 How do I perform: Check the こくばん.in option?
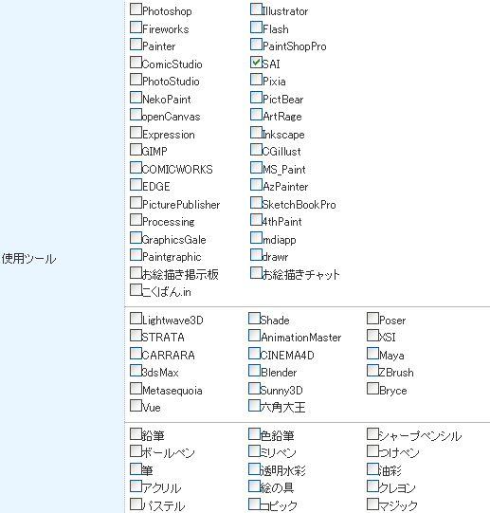(x=136, y=290)
